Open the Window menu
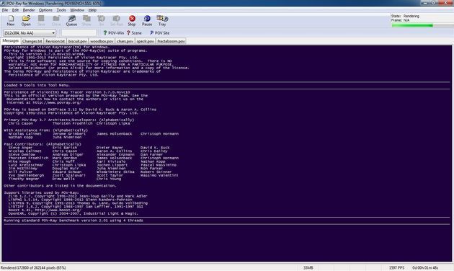This screenshot has height=271, width=454. tap(77, 10)
